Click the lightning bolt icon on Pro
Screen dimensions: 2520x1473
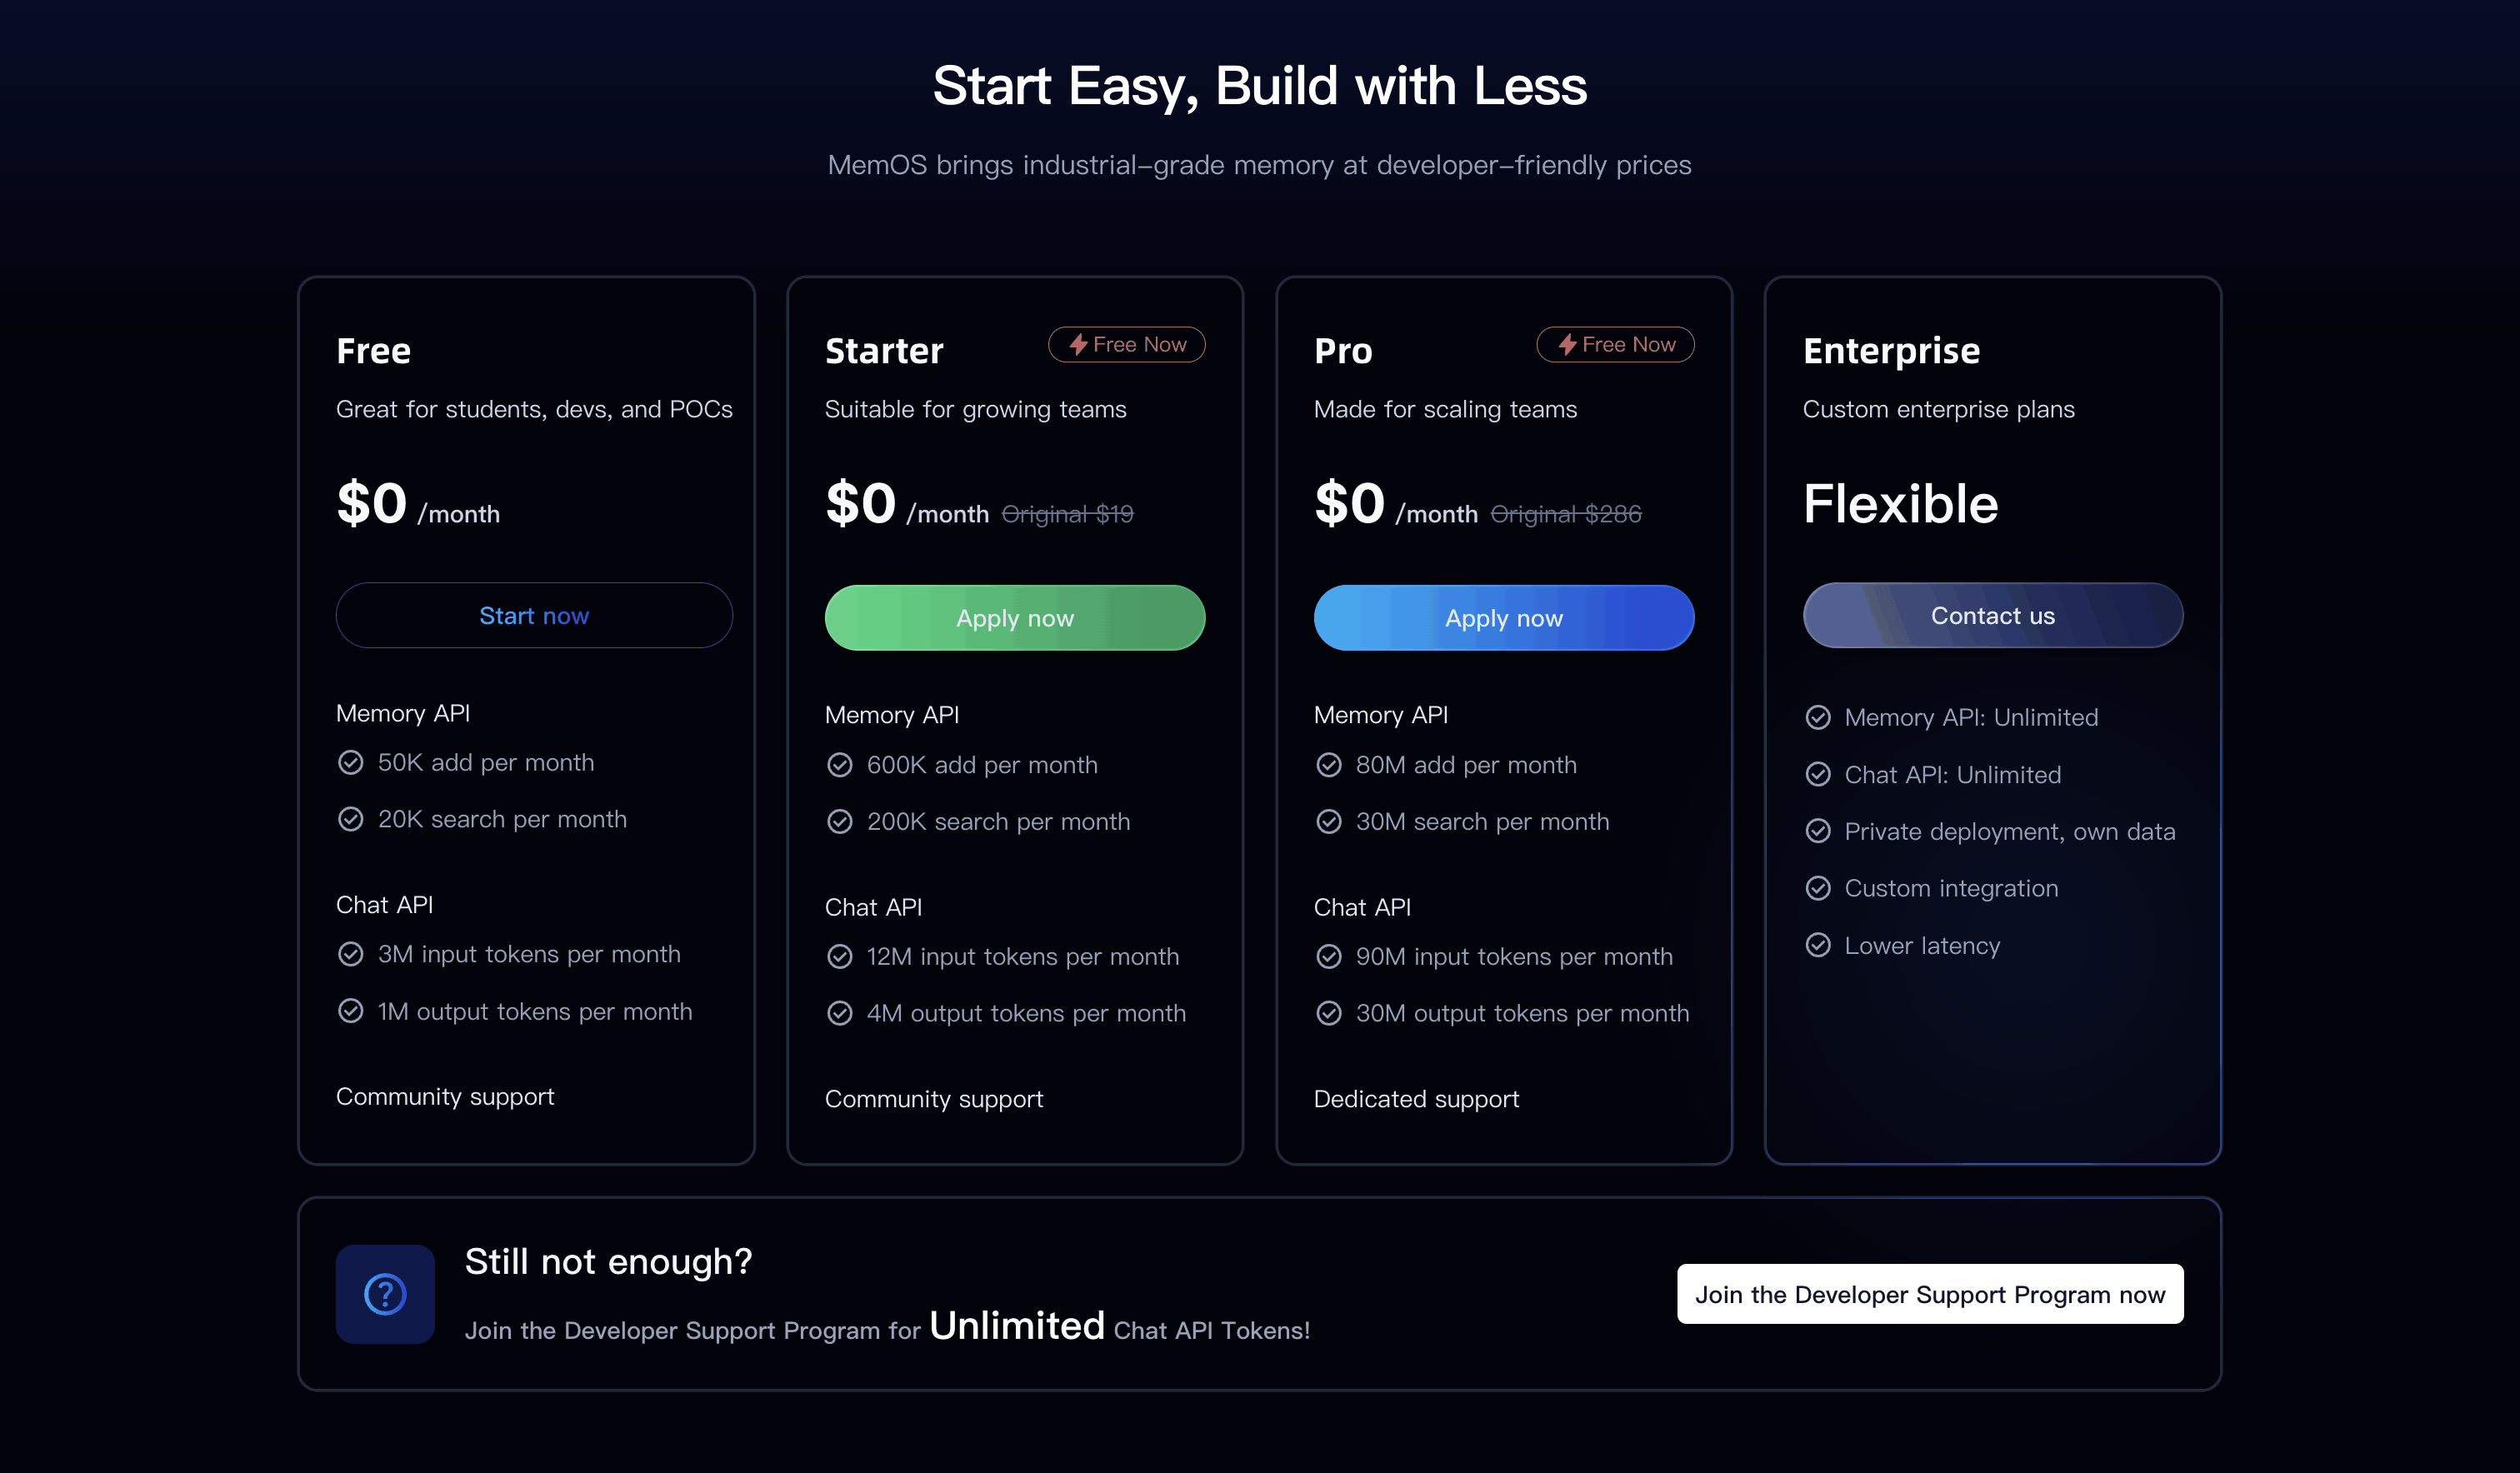(1567, 345)
